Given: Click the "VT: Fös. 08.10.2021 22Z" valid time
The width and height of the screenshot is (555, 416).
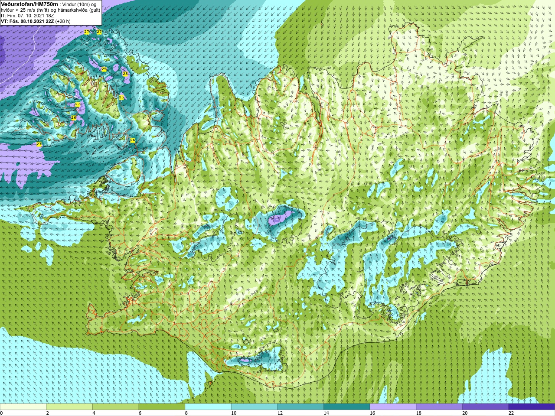Looking at the screenshot, I should click(27, 21).
